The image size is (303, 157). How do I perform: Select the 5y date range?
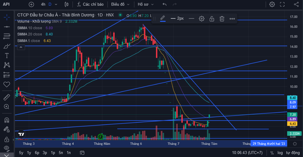point(21,153)
